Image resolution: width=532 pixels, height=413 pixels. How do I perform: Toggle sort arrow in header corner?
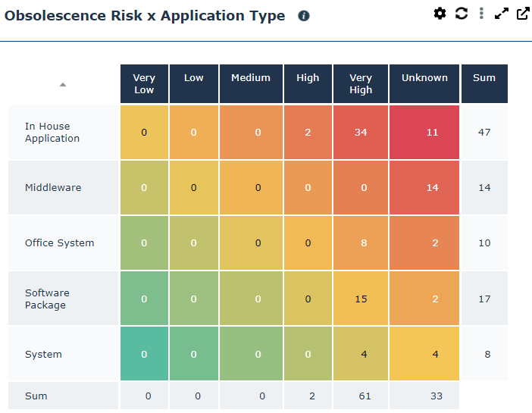63,85
